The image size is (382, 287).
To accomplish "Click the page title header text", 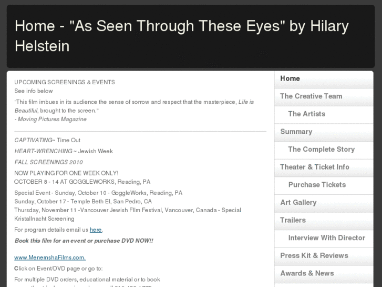I will (181, 36).
